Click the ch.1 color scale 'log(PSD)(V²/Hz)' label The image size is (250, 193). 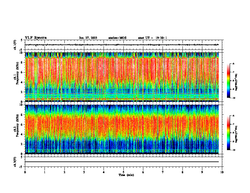tap(237, 82)
